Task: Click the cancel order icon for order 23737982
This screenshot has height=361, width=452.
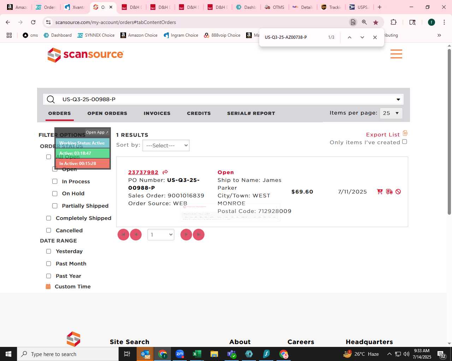Action: 398,191
